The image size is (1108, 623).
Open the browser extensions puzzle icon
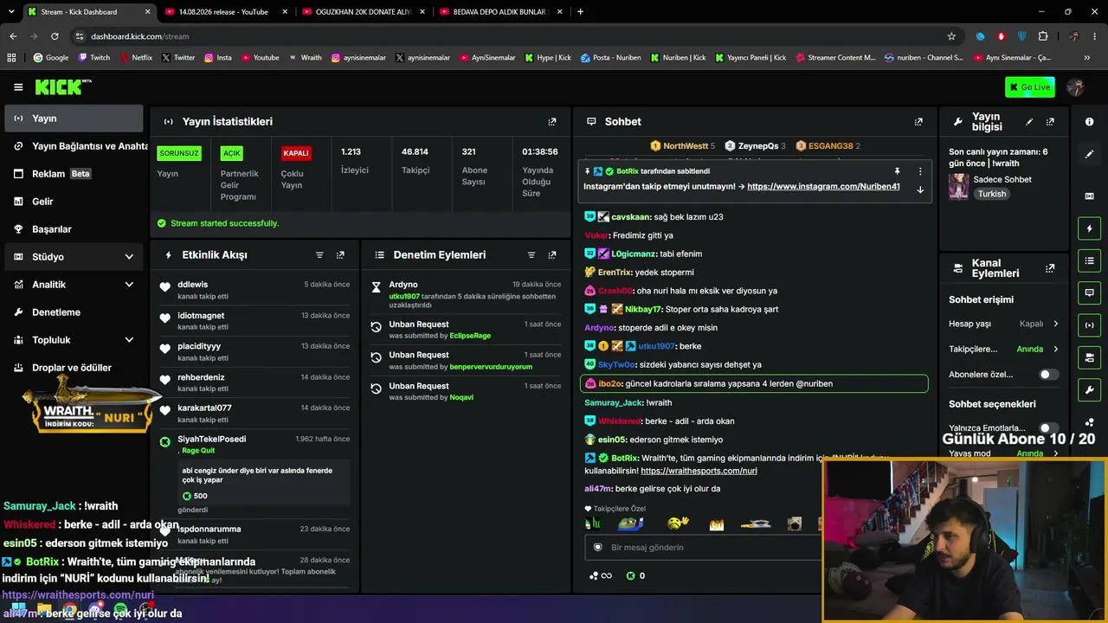point(1042,36)
